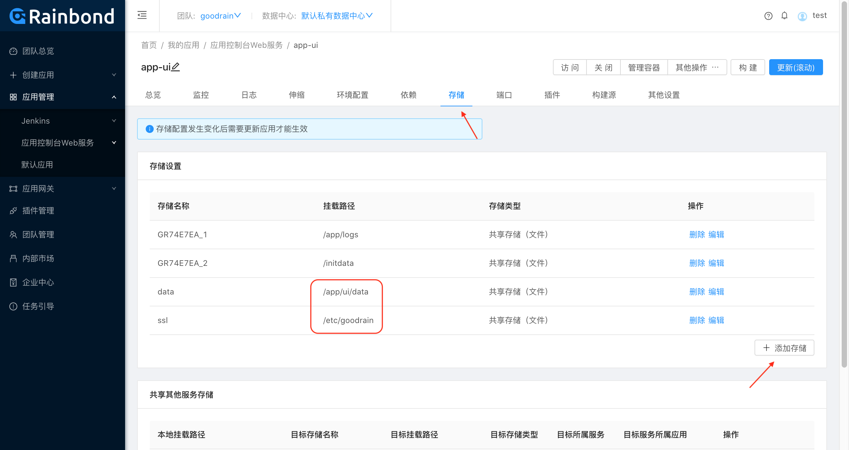Expand 应用控制台Web服务 sidebar chevron

coord(114,143)
